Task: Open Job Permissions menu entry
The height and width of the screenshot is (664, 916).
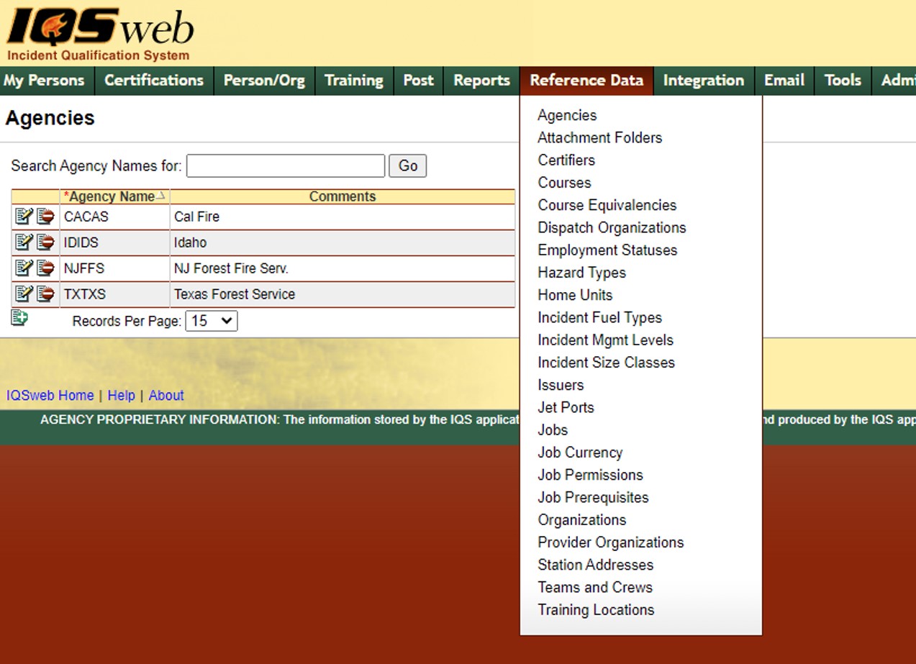Action: point(590,475)
